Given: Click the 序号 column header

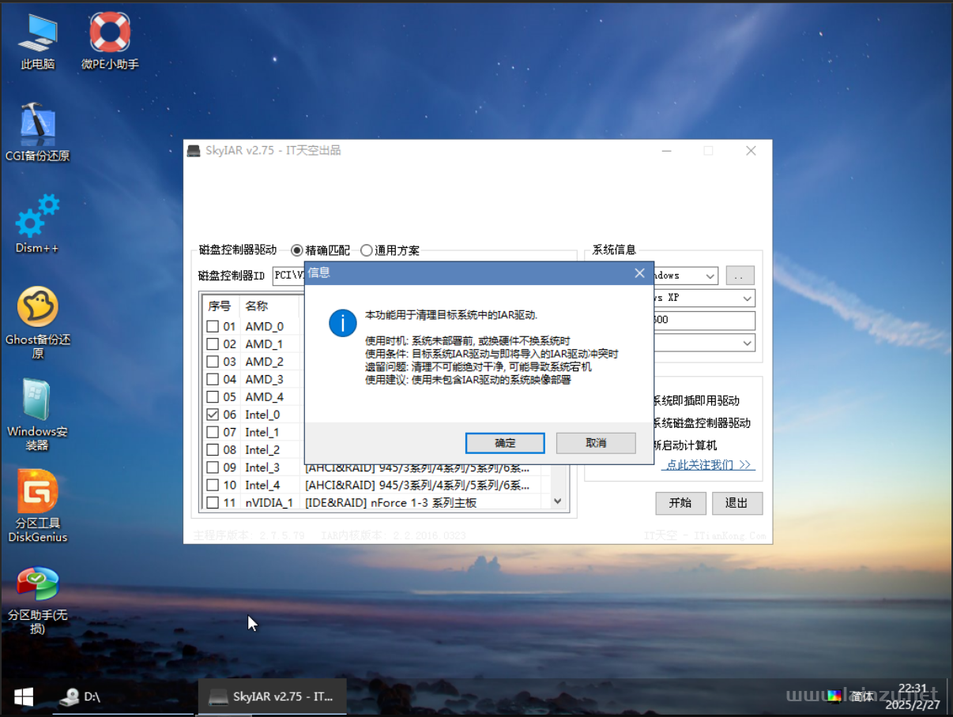Looking at the screenshot, I should pyautogui.click(x=219, y=306).
